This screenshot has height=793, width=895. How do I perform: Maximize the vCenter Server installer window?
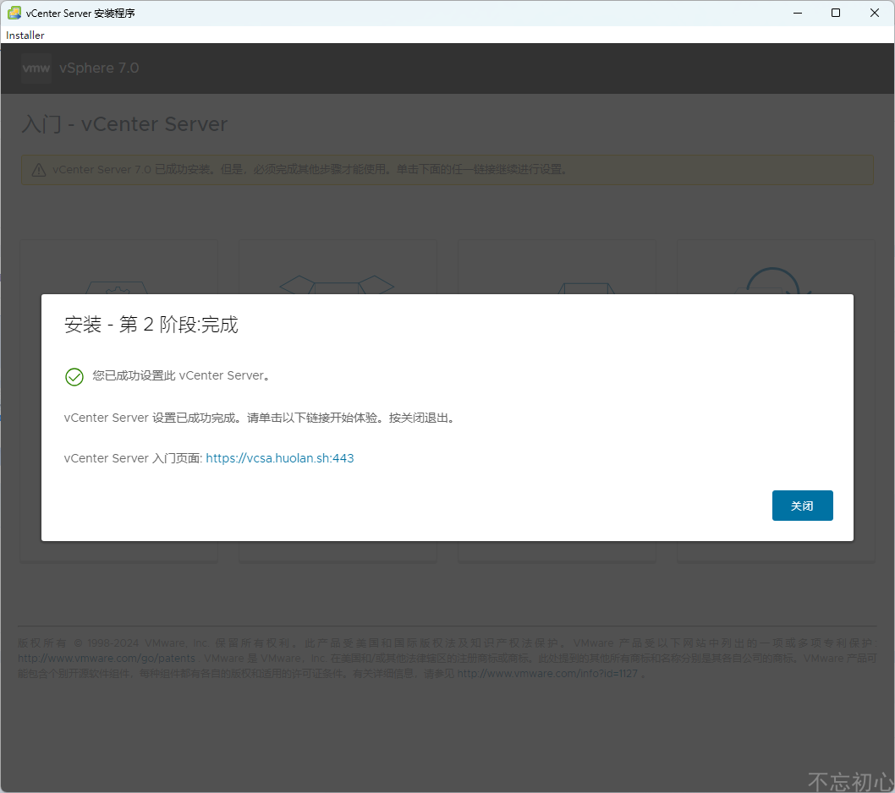pos(836,13)
